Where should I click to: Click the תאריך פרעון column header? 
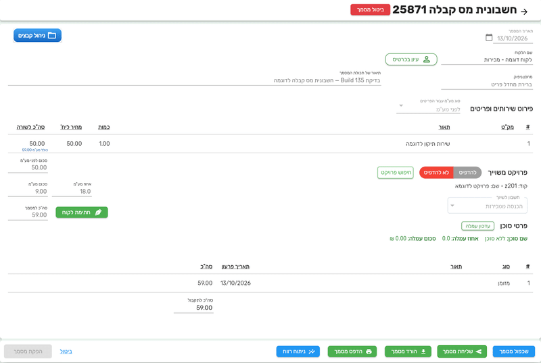(x=235, y=267)
